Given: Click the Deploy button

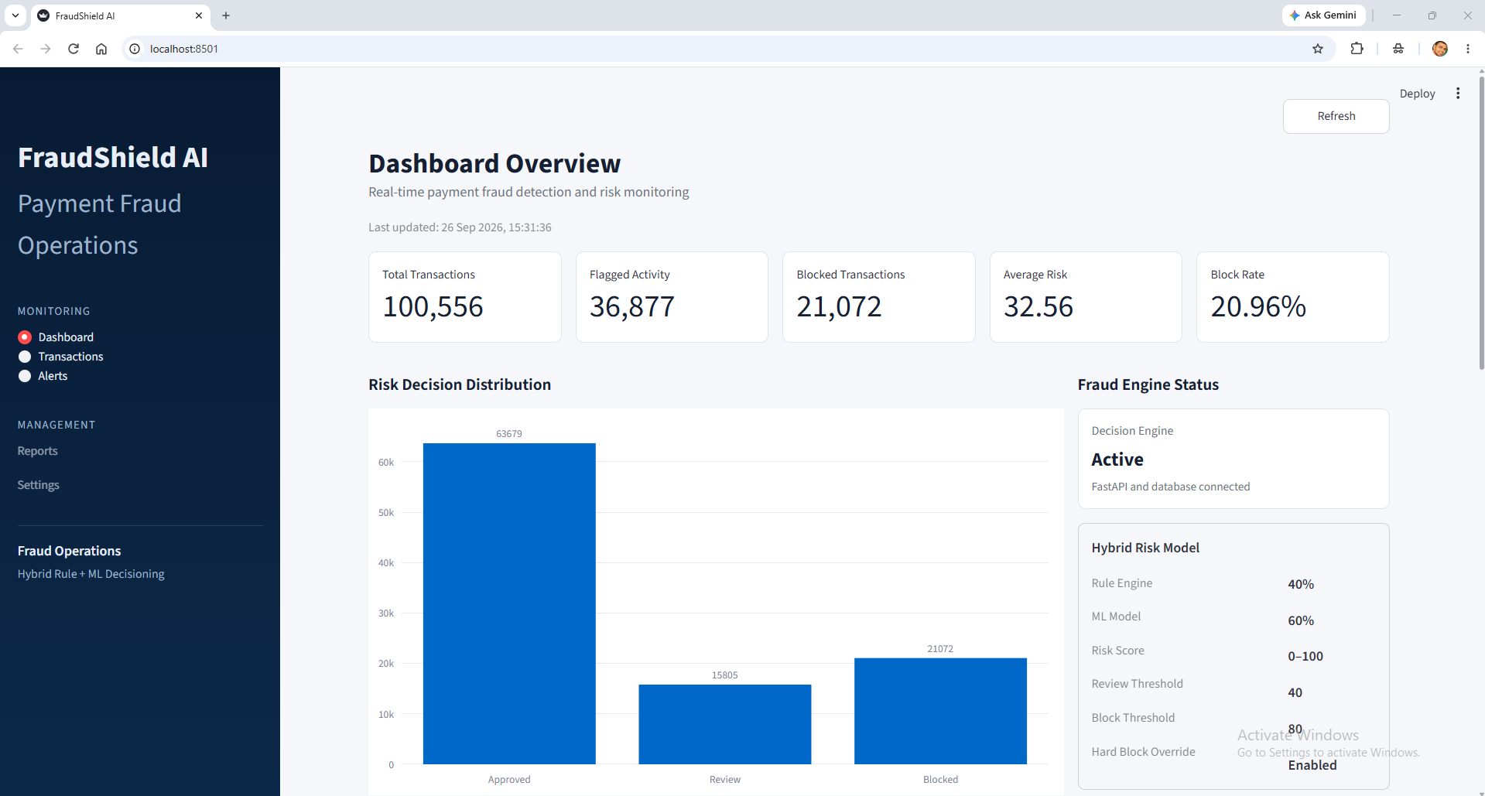Looking at the screenshot, I should [1417, 94].
